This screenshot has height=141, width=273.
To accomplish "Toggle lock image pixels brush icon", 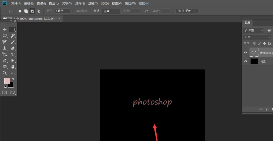I will pos(259,43).
